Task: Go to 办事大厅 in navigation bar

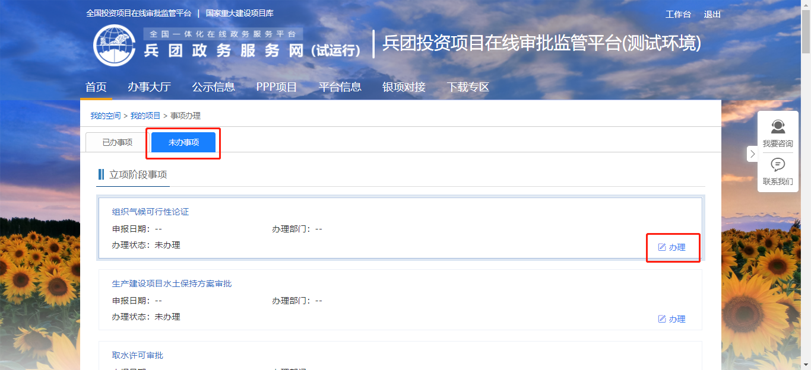Action: (x=149, y=87)
